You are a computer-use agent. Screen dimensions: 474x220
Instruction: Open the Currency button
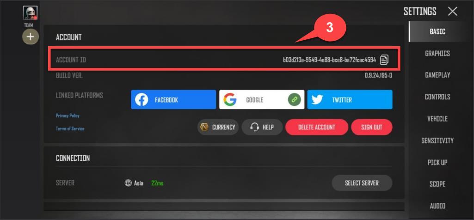click(x=218, y=127)
